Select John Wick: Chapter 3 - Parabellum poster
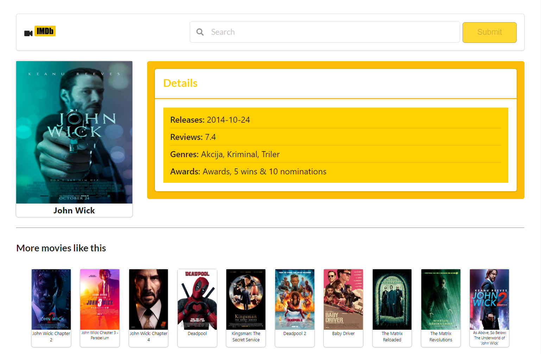Screen dimensions: 541x354 click(x=100, y=300)
